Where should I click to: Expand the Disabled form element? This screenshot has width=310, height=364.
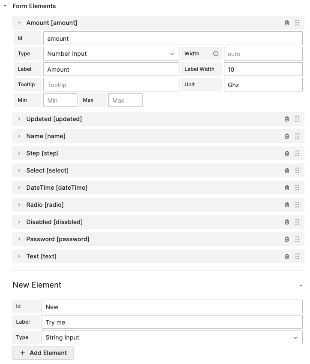point(19,222)
